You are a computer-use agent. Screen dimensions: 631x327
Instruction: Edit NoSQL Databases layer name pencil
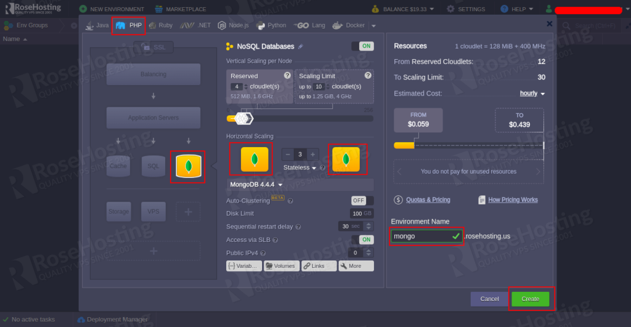click(301, 47)
